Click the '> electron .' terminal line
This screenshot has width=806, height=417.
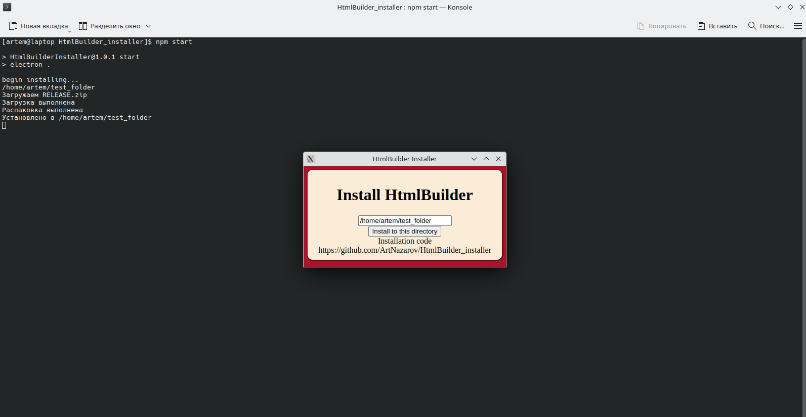(26, 65)
